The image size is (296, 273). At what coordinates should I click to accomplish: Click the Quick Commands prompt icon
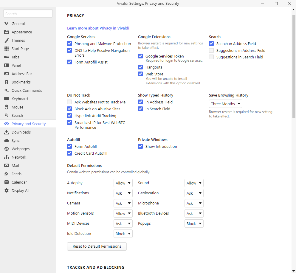point(7,90)
